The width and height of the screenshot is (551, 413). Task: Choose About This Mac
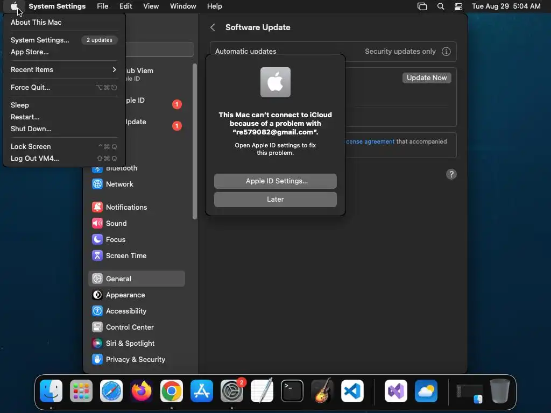point(64,22)
